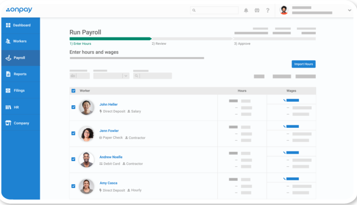Edit Amy Casca's wages pencil icon

coord(284,179)
